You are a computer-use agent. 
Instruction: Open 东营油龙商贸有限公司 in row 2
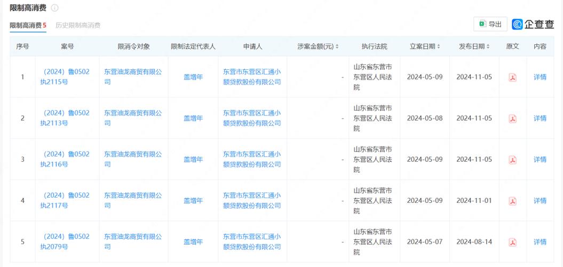[x=133, y=118]
